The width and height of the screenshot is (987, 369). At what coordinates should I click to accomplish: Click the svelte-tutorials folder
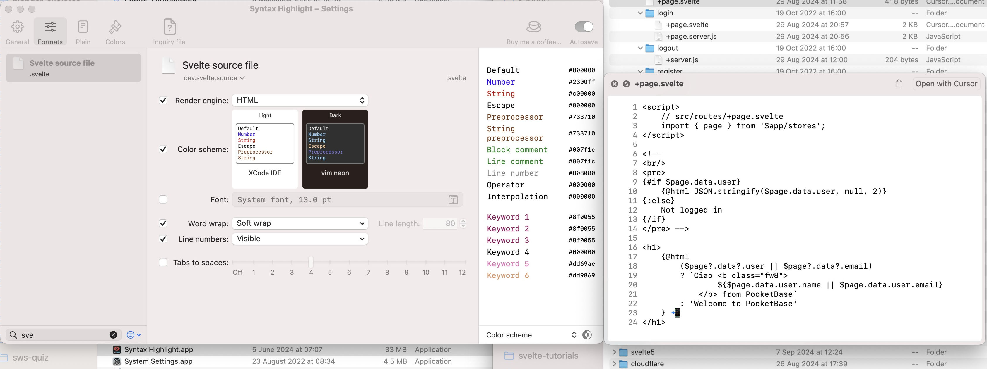point(541,356)
